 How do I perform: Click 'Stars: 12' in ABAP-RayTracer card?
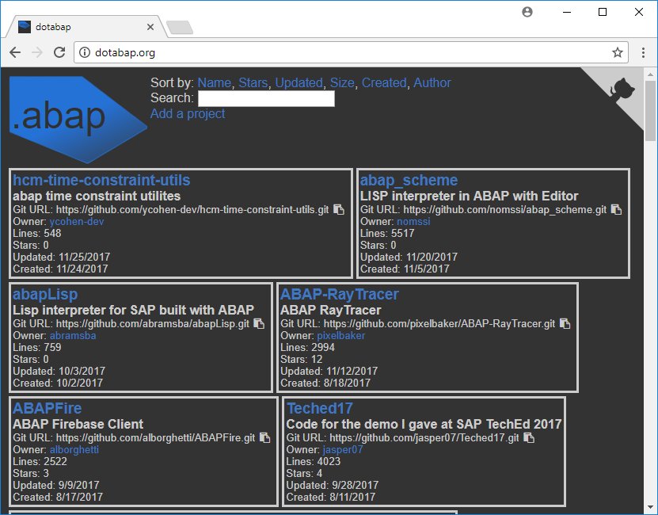302,359
